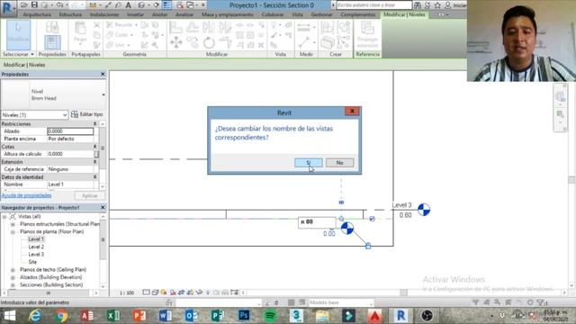Expand Planos de techo node

(13, 270)
